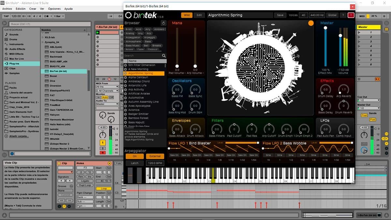
Task: Click the red panic button in BioTek
Action: pyautogui.click(x=351, y=15)
